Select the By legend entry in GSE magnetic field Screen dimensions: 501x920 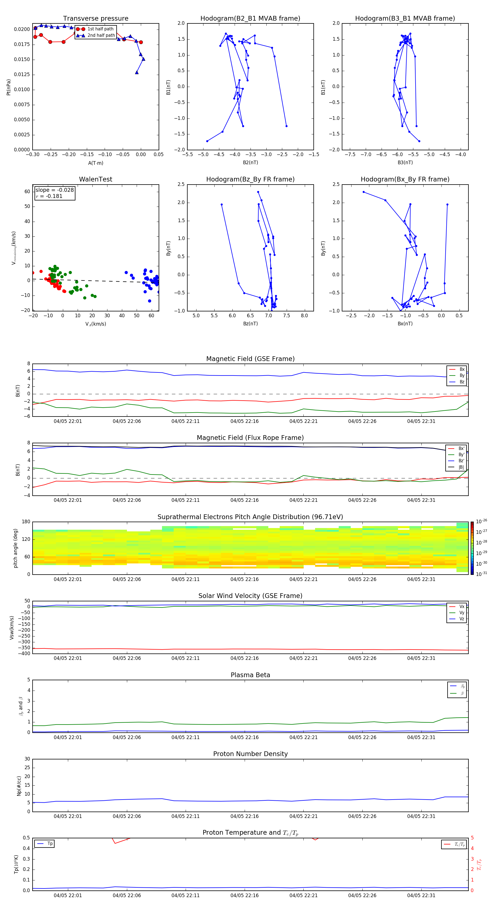click(457, 376)
